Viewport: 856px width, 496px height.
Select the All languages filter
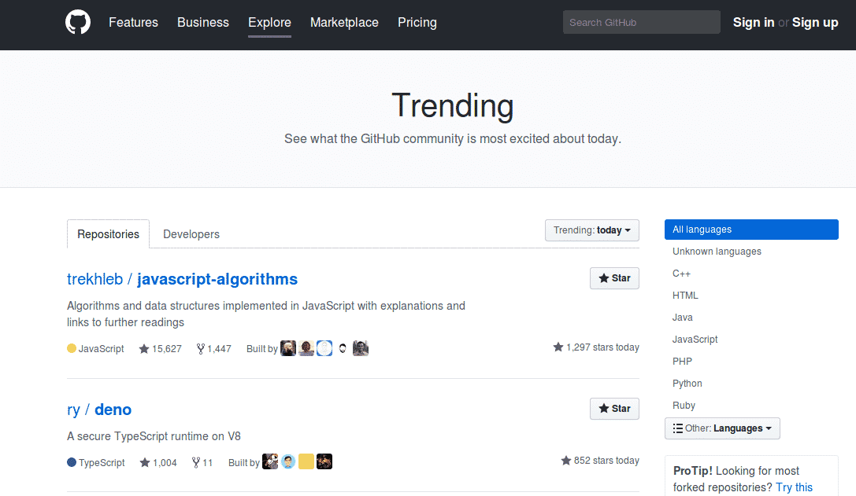coord(751,230)
